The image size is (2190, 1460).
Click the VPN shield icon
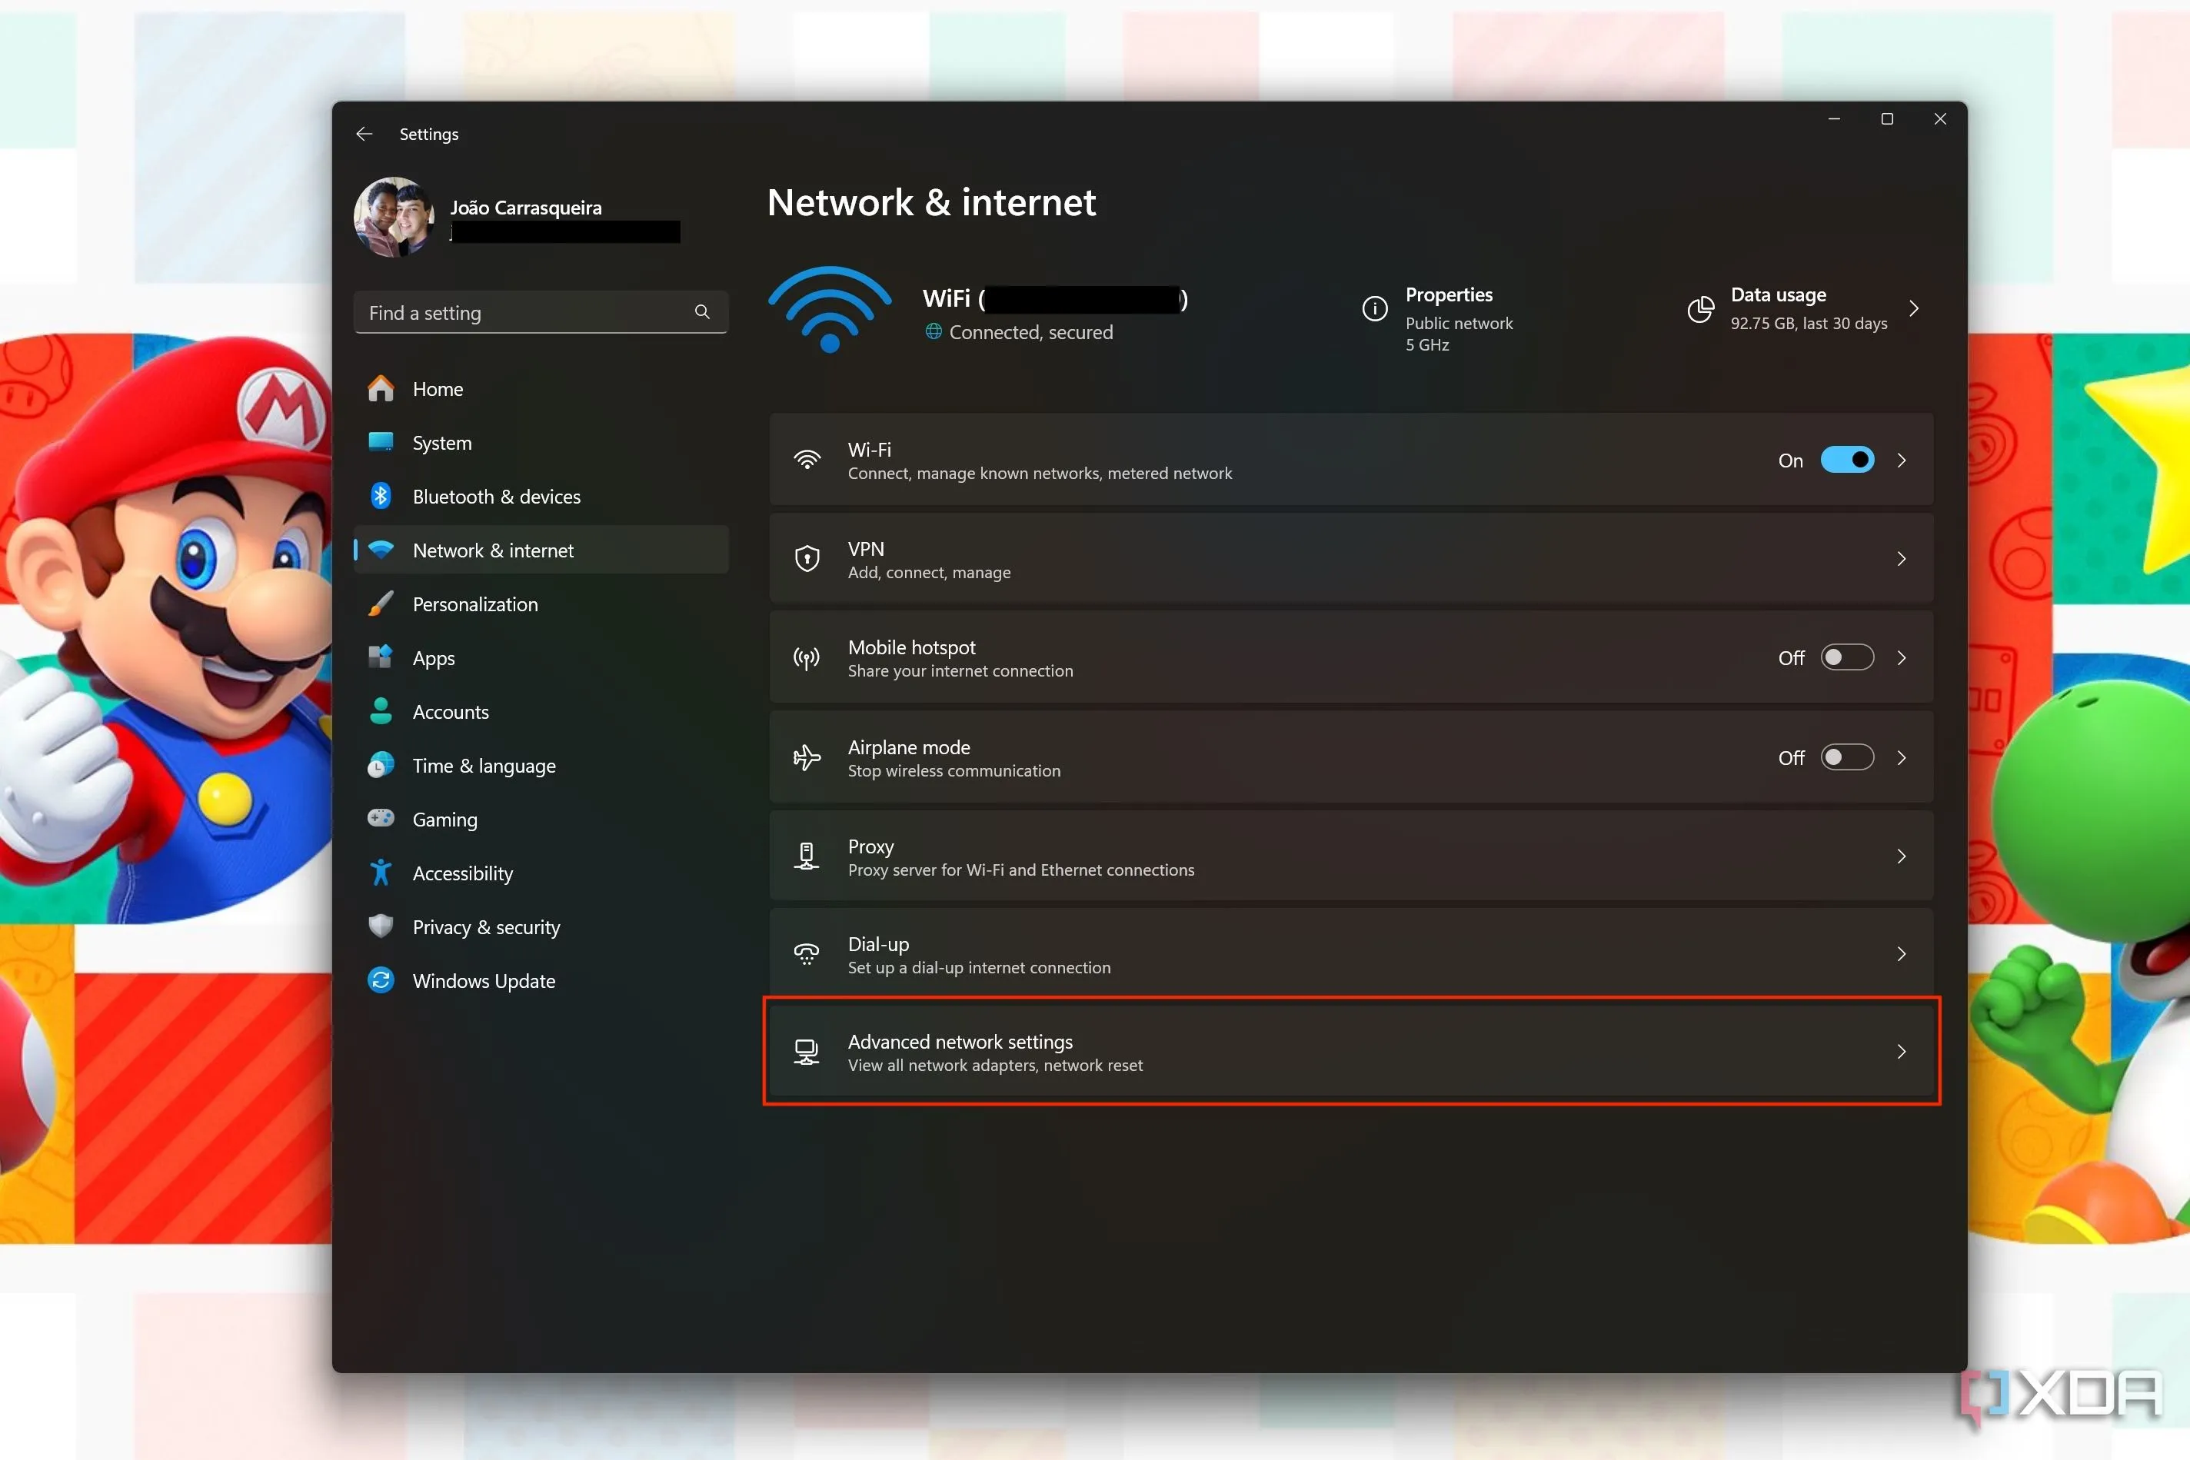(807, 559)
